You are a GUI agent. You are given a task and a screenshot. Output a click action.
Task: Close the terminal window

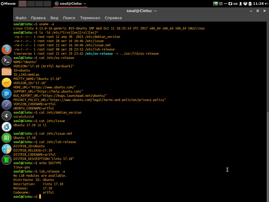[x=265, y=11]
